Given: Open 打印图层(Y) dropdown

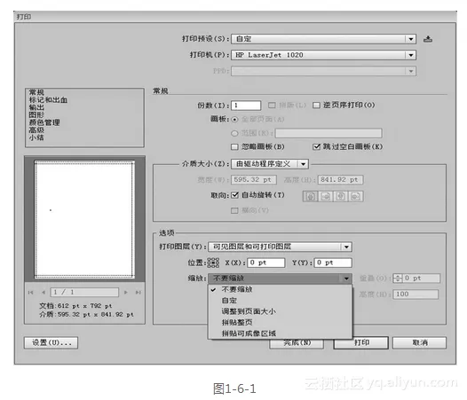Looking at the screenshot, I should tap(280, 247).
